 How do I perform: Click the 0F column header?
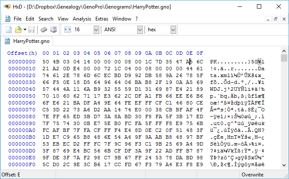click(200, 54)
